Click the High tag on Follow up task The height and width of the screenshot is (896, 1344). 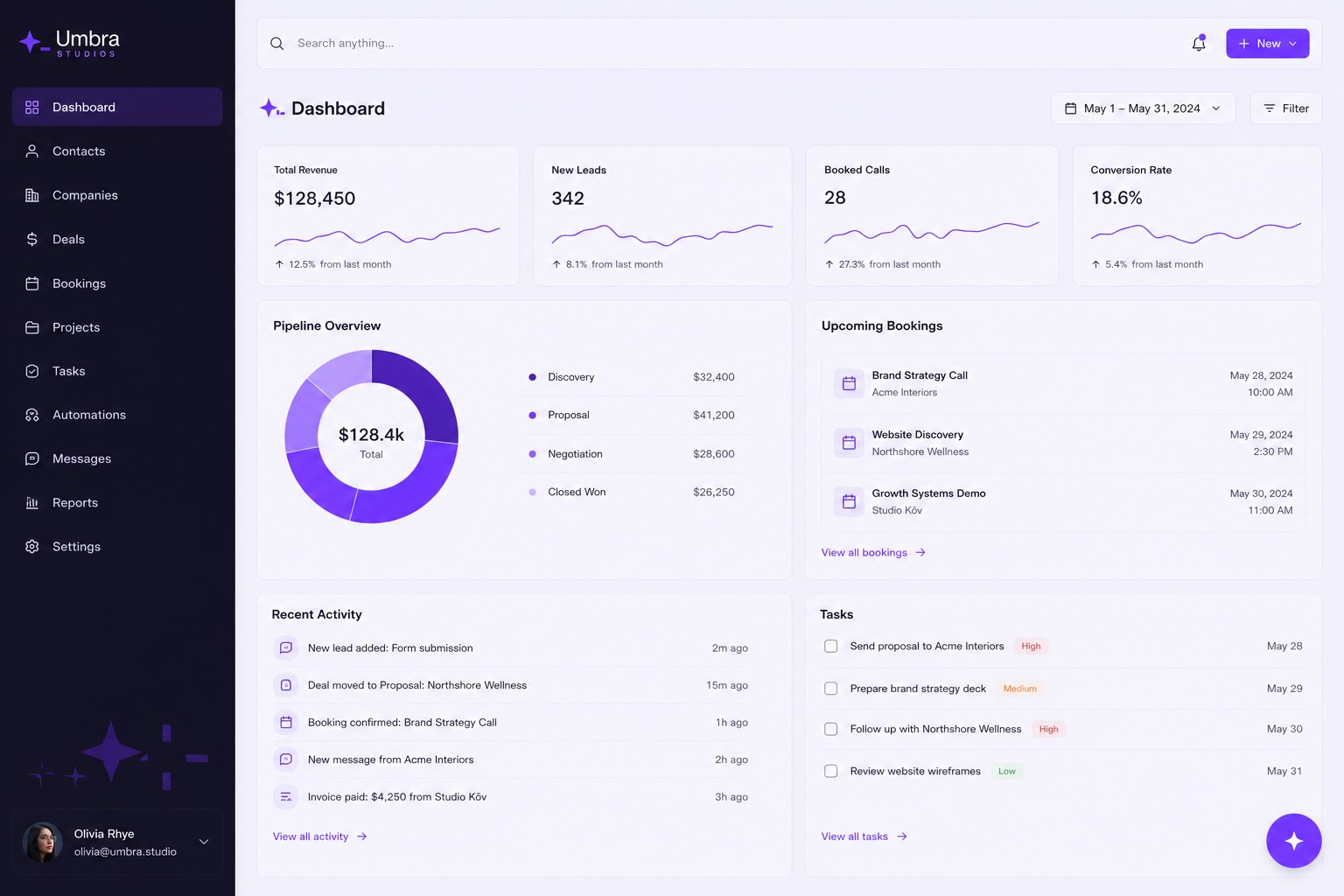tap(1048, 729)
